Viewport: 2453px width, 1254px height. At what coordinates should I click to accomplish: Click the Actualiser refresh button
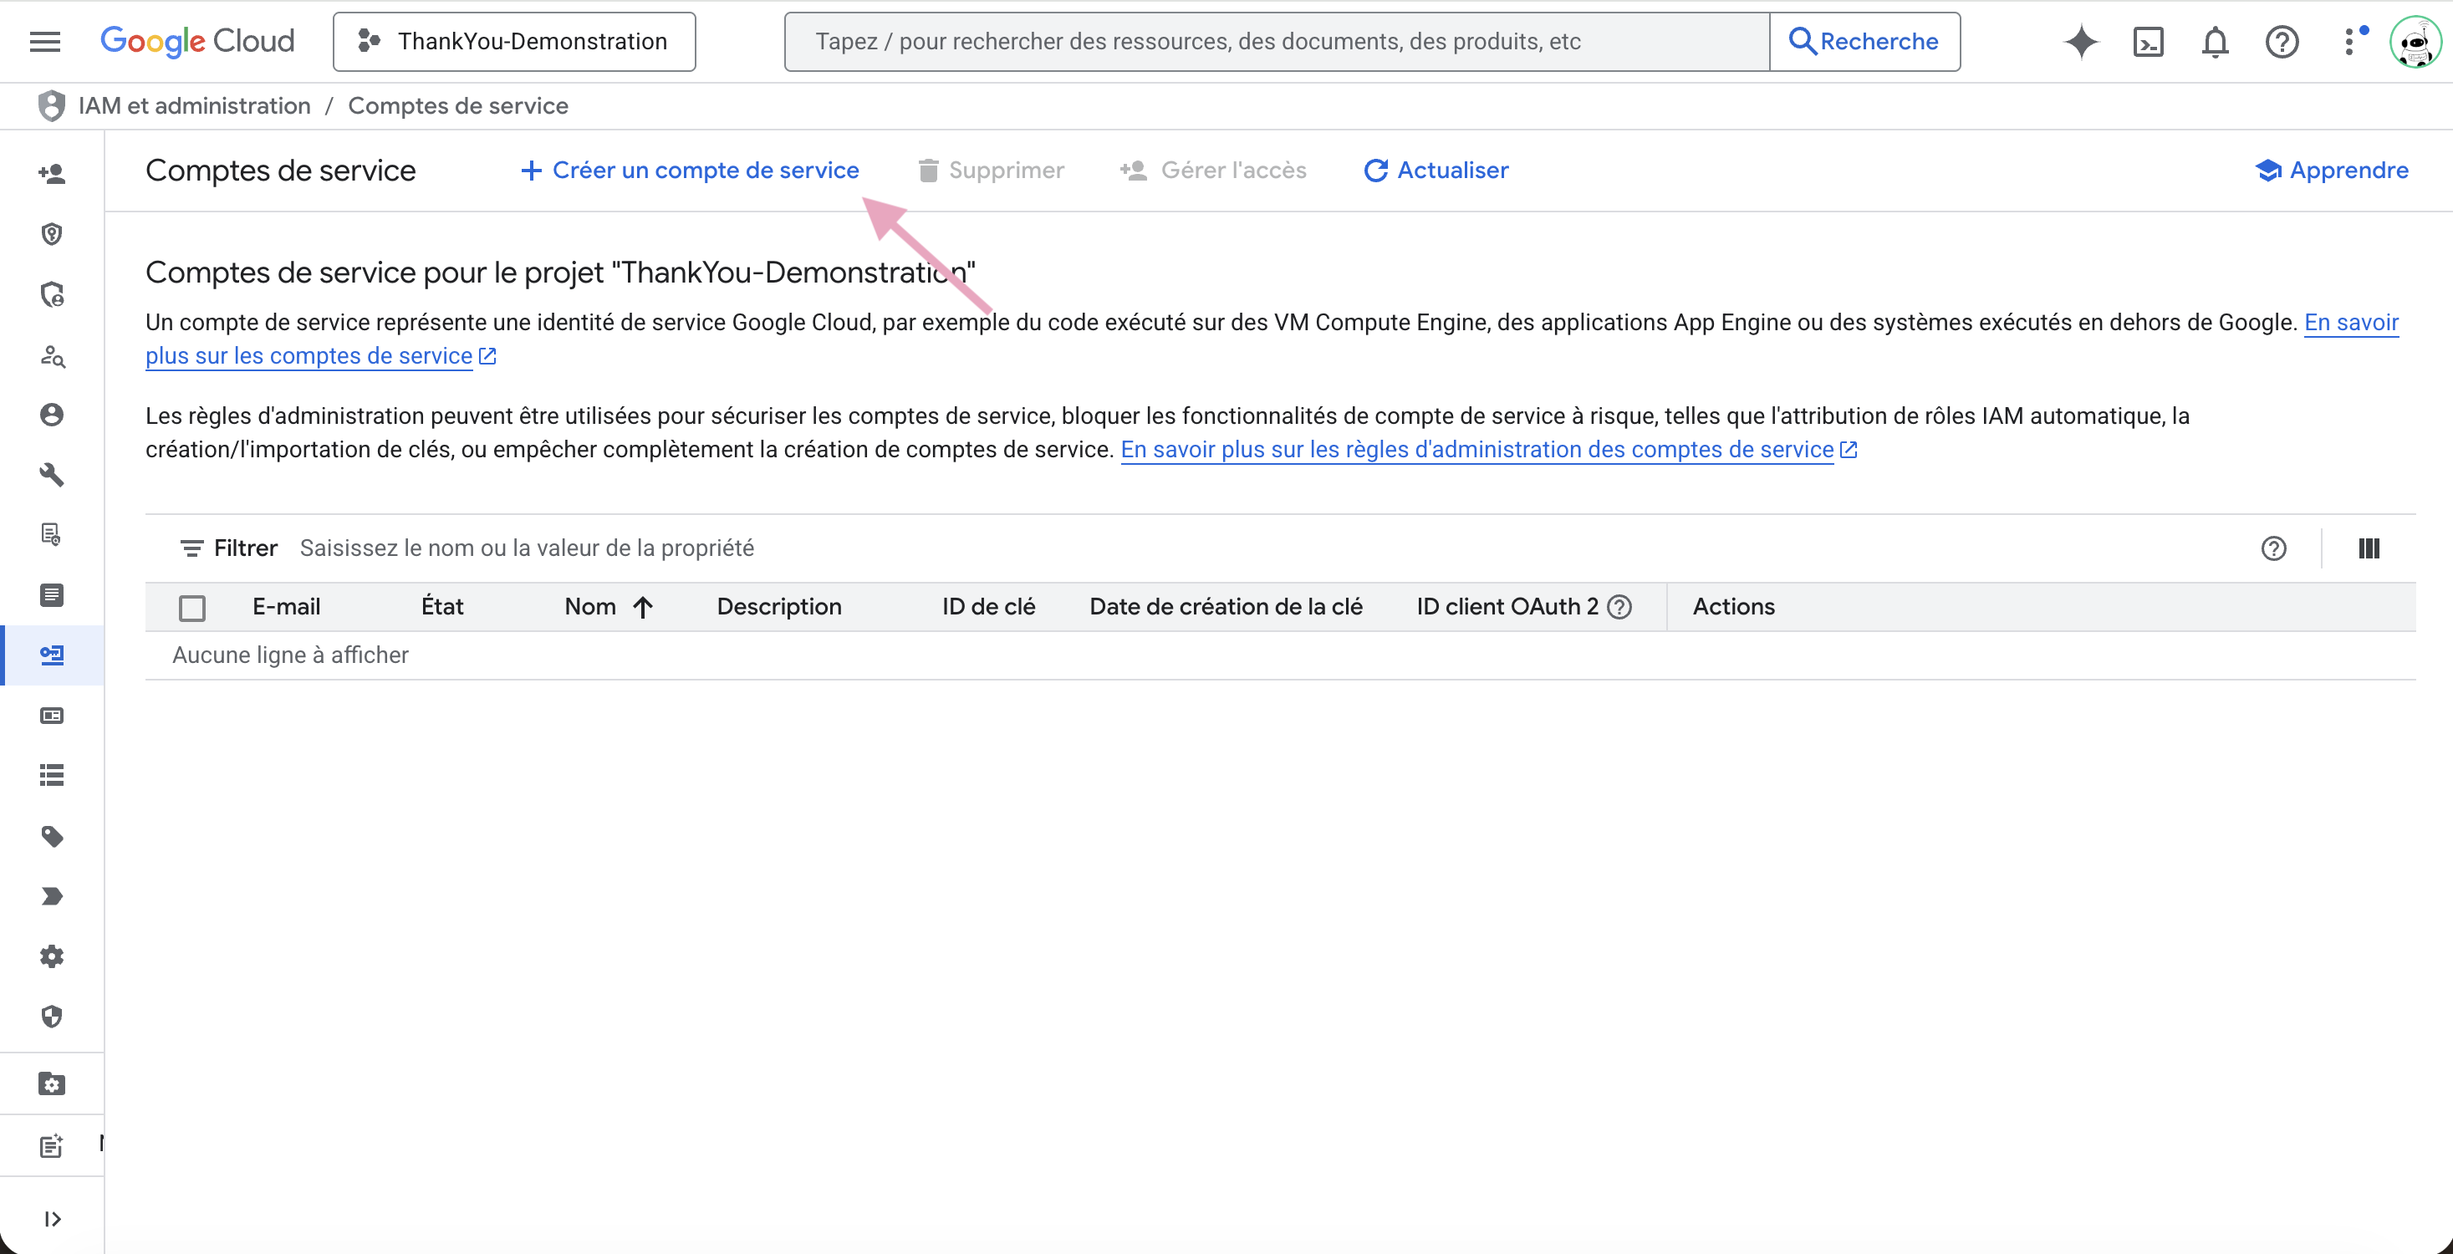click(1437, 171)
